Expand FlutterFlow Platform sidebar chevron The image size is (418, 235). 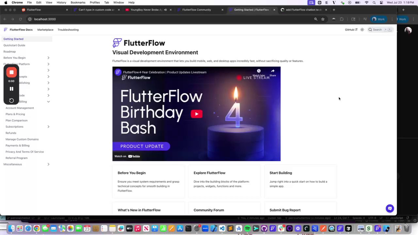(48, 64)
